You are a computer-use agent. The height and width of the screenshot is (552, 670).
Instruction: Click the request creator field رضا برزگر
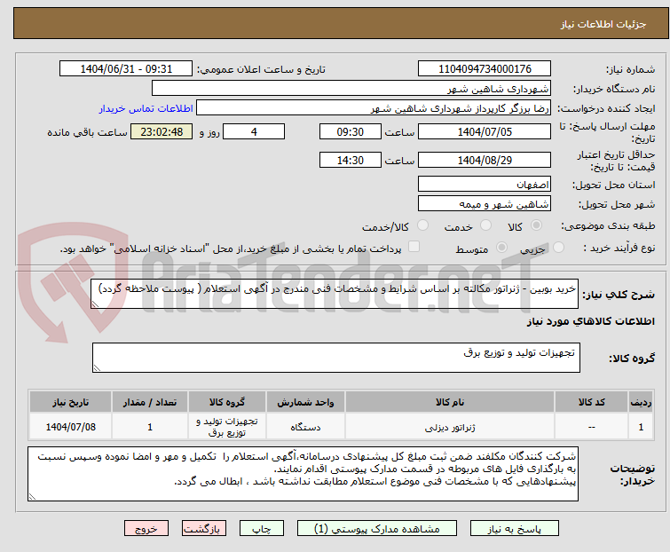pyautogui.click(x=374, y=108)
